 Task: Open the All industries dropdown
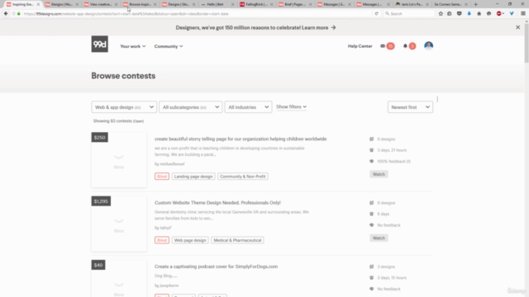coord(248,107)
